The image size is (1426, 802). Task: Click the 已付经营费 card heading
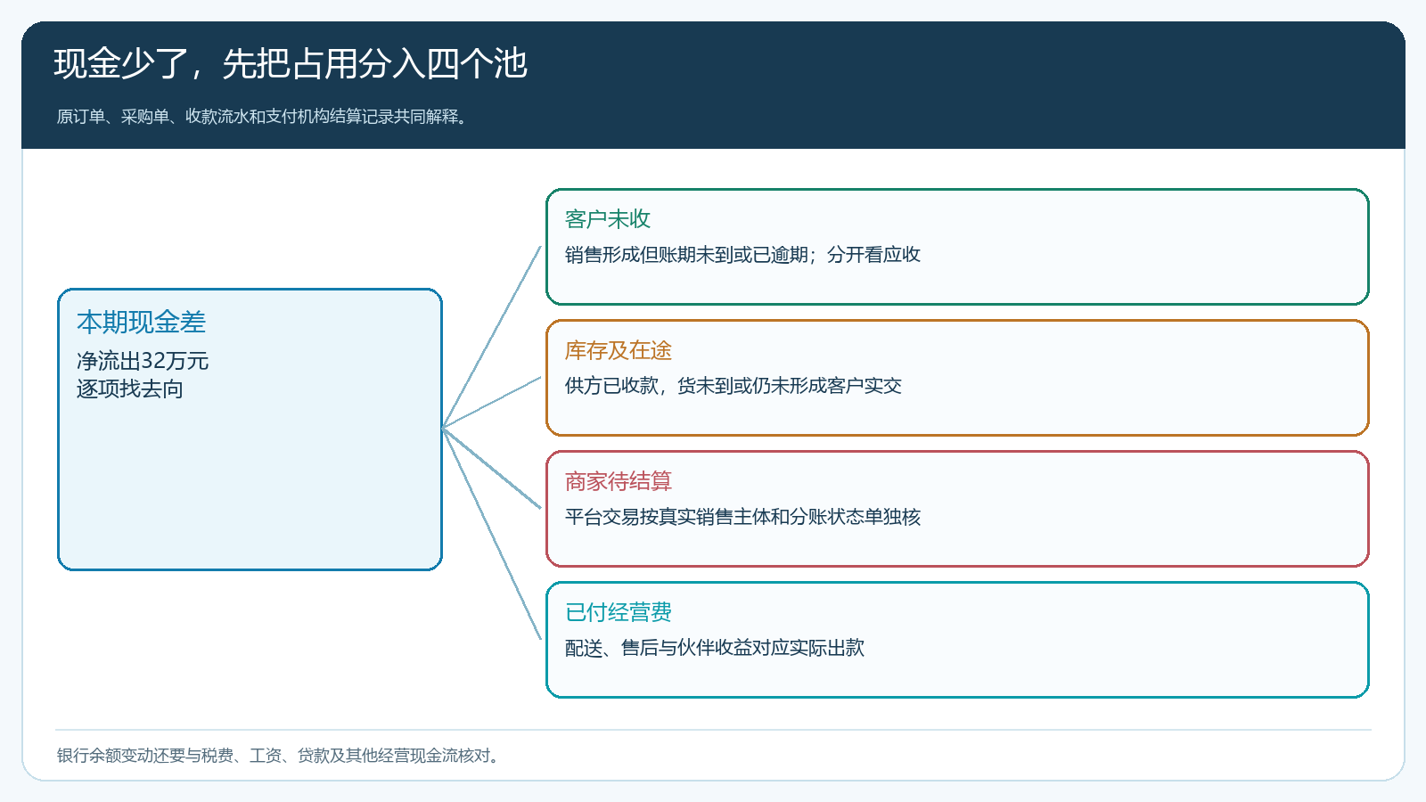click(619, 612)
